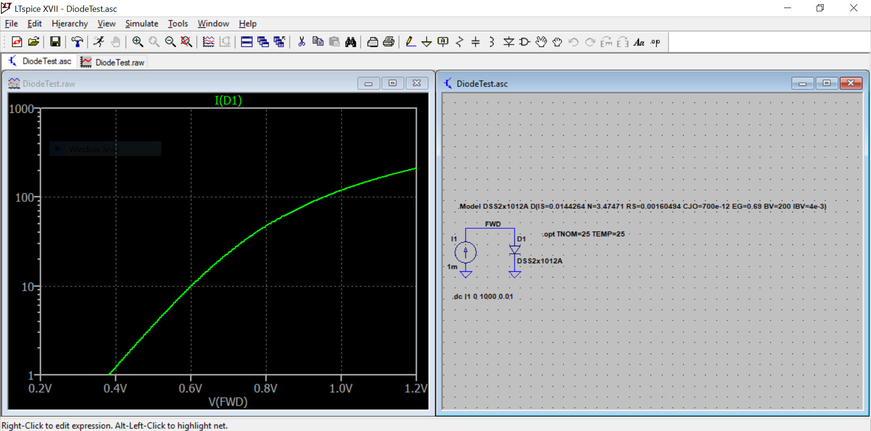Open the Tools menu

178,24
